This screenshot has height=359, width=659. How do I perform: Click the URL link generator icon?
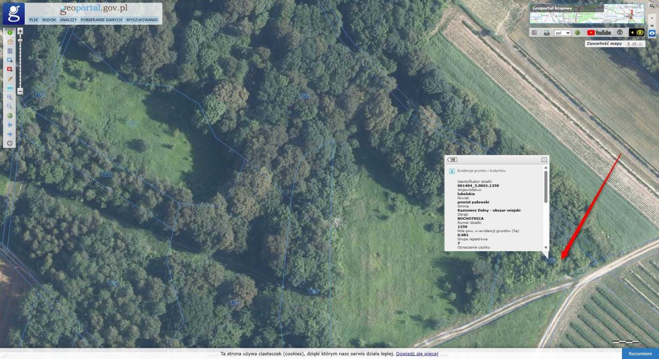tap(546, 32)
